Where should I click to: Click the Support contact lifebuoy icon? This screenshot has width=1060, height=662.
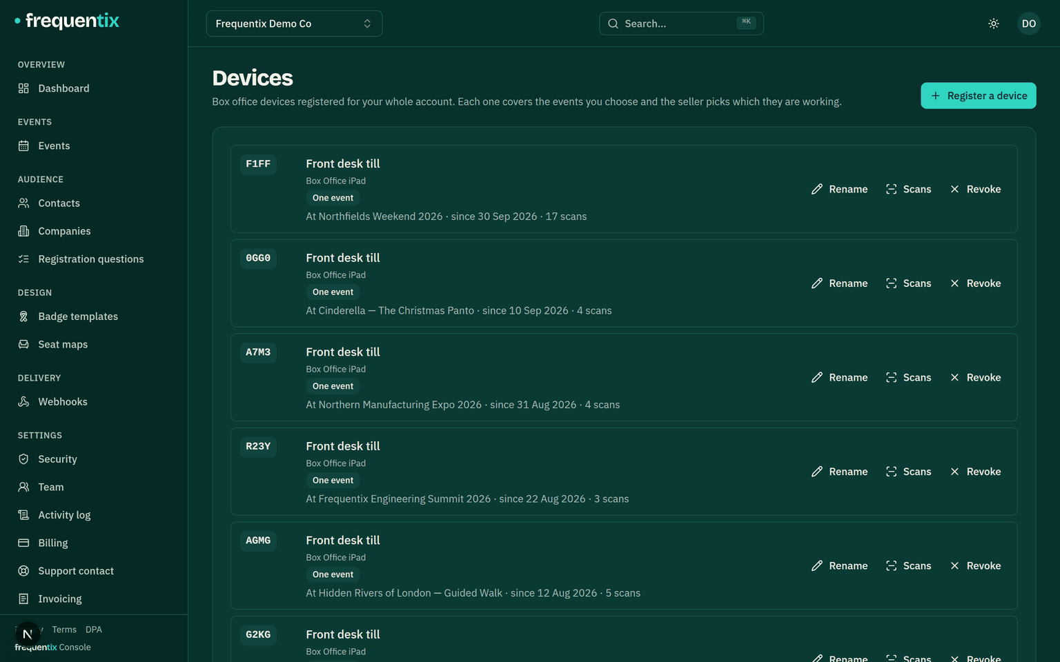(x=23, y=571)
